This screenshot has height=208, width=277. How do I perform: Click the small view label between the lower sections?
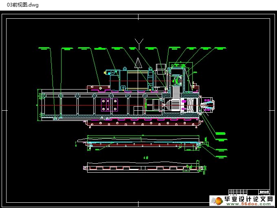[146, 157]
